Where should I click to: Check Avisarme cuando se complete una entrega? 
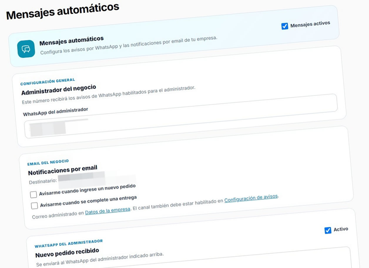[35, 205]
